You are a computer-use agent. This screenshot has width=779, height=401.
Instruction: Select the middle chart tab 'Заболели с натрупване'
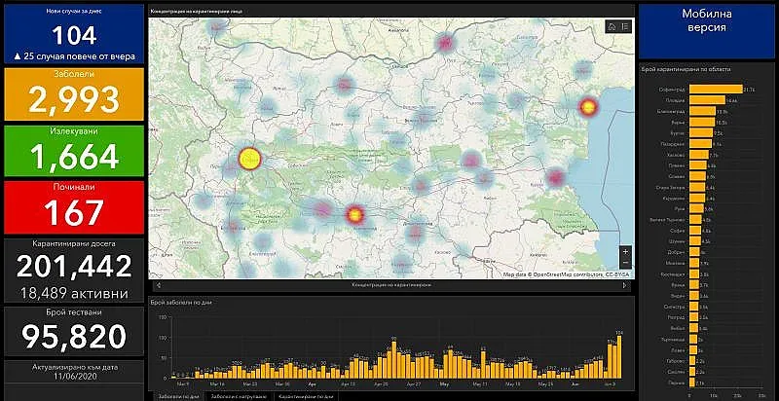240,397
